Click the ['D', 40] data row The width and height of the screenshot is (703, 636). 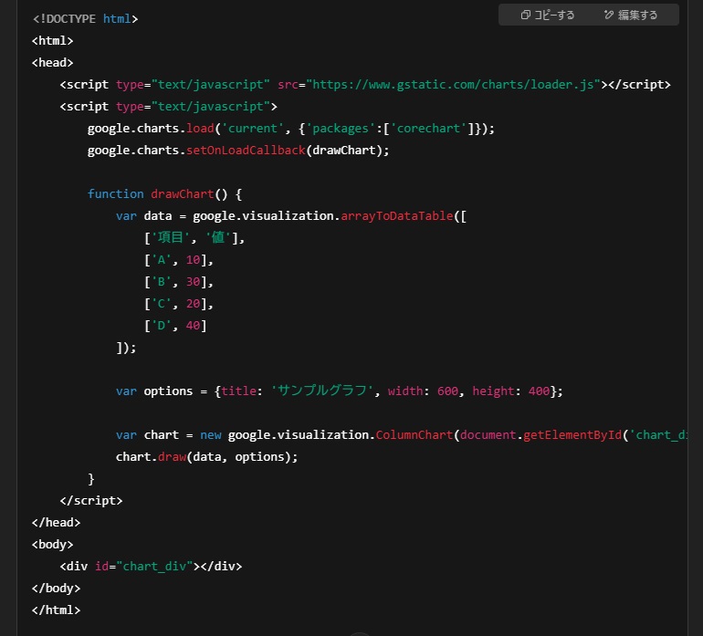pos(175,326)
